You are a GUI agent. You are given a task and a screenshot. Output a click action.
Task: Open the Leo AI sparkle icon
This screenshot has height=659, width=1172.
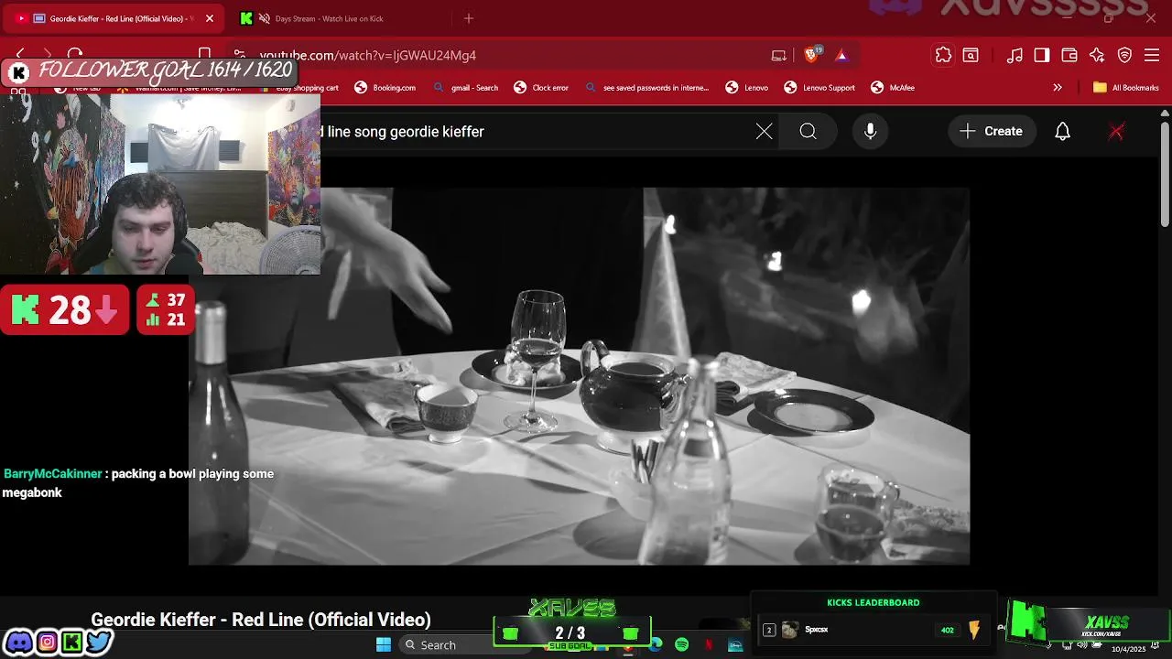tap(1097, 55)
